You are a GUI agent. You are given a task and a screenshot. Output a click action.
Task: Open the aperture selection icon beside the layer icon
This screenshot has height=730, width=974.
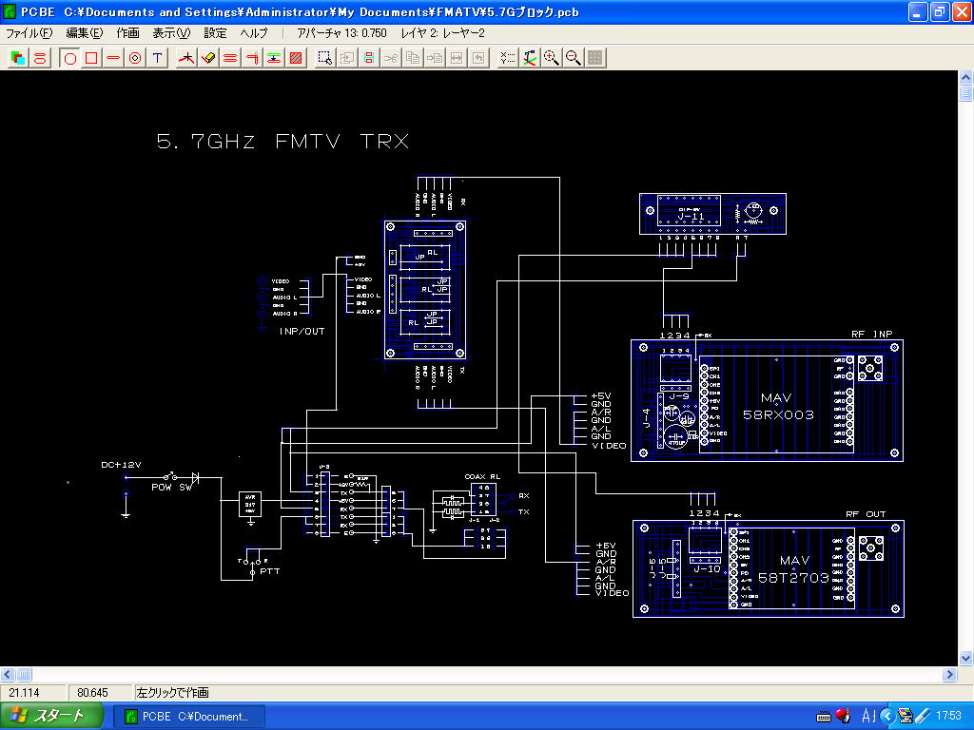tap(40, 58)
